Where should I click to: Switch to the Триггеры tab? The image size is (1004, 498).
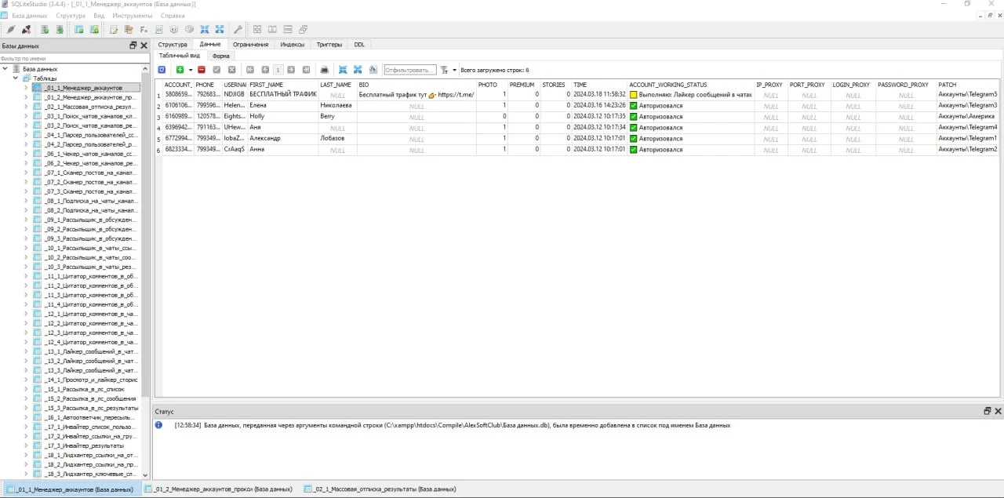click(329, 45)
